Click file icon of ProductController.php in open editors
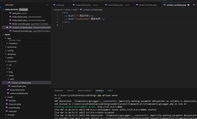Screen dimensions: 197x119 10,31
